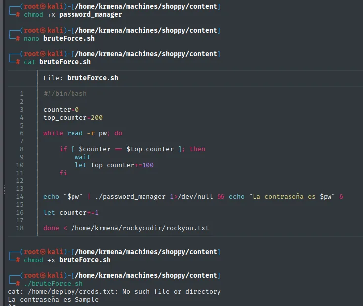The image size is (363, 306).
Task: Click the trailing '&' background operator on line 14
Action: (341, 197)
